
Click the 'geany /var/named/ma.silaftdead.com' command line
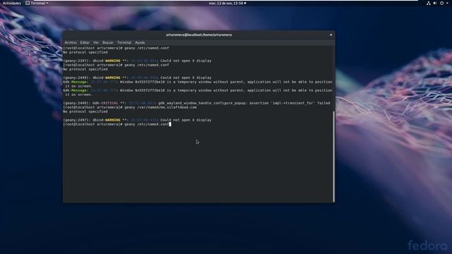pos(130,107)
